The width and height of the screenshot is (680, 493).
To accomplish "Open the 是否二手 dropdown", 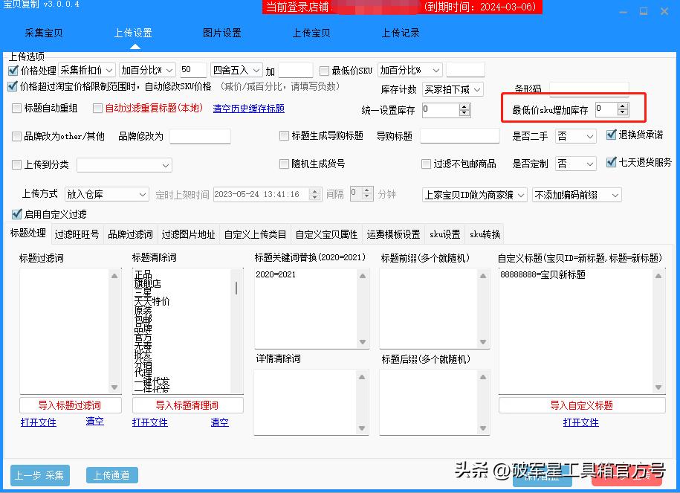I will [576, 136].
